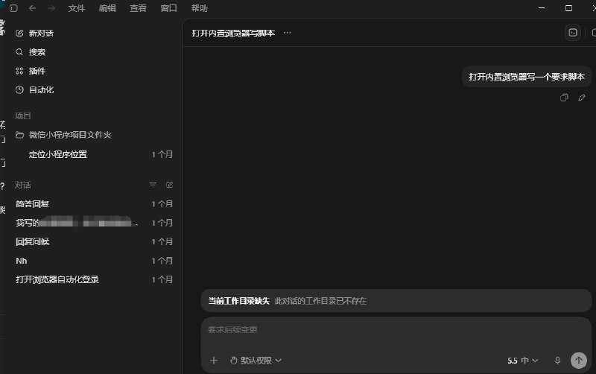This screenshot has height=374, width=596.
Task: Click the plus attach icon
Action: (214, 361)
